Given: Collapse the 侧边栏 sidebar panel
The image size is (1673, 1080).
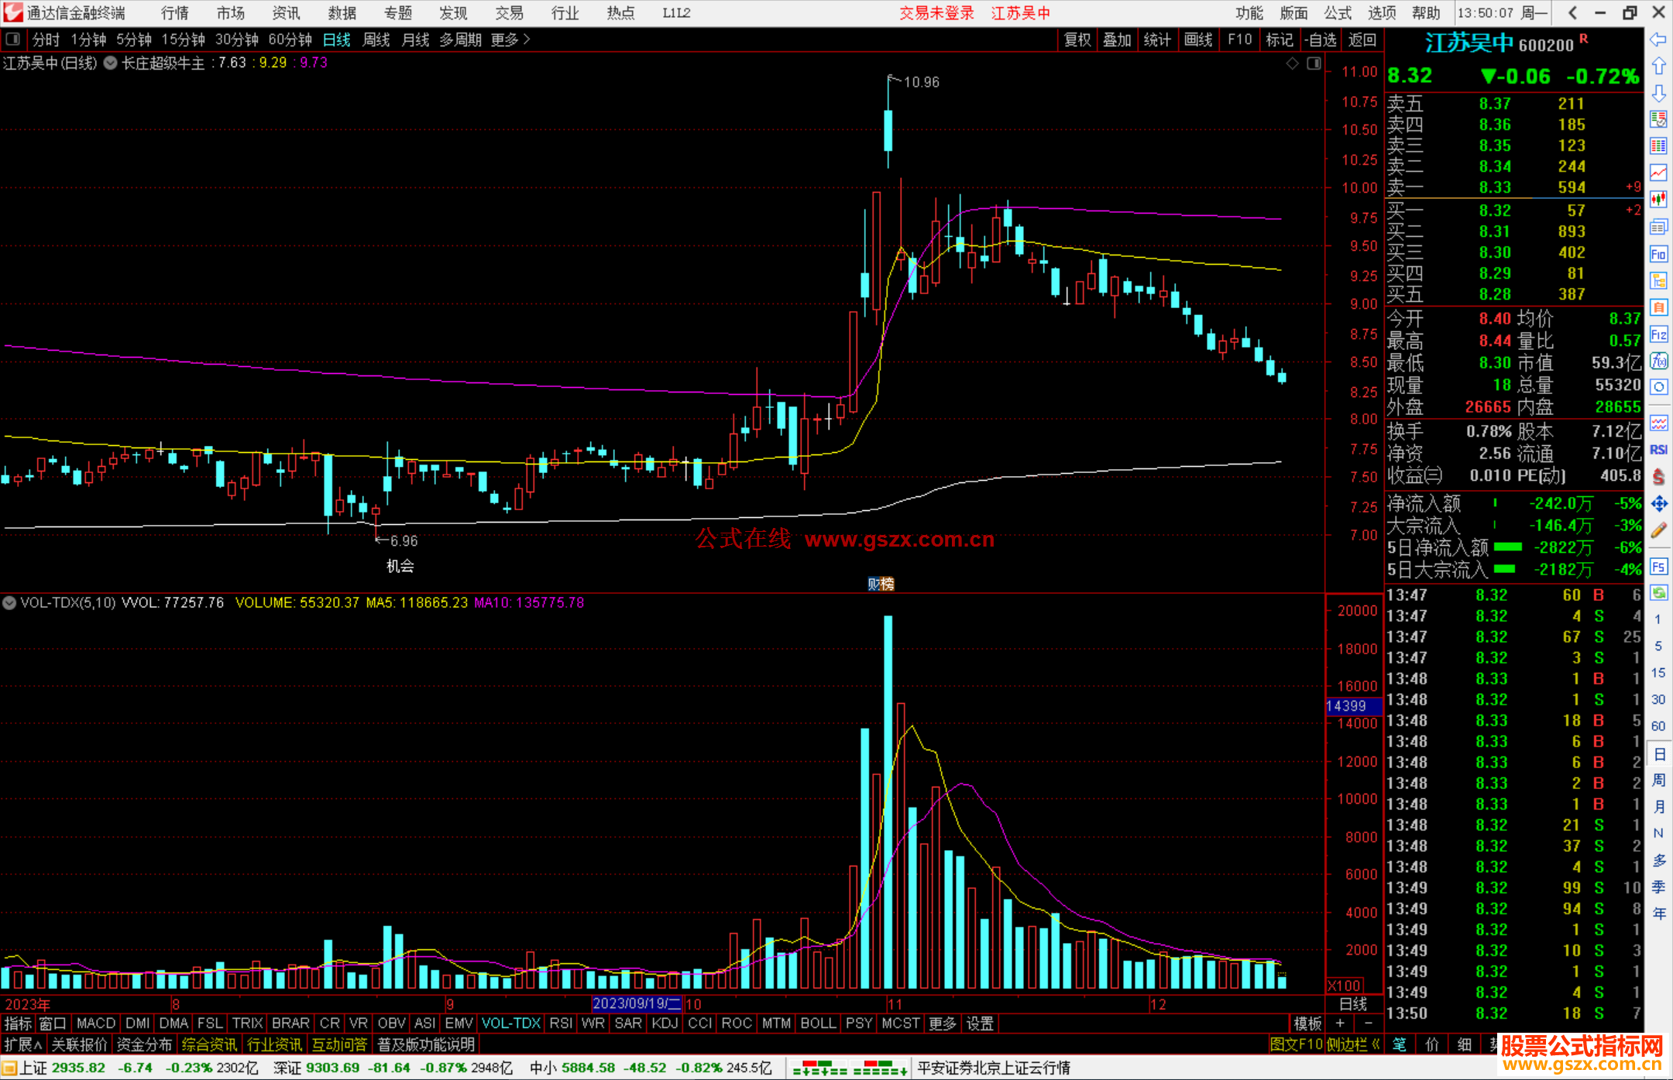Looking at the screenshot, I should click(1352, 1044).
